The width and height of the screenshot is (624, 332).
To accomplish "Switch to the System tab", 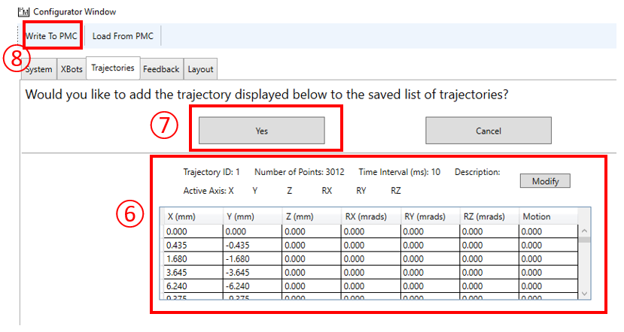I will click(38, 69).
